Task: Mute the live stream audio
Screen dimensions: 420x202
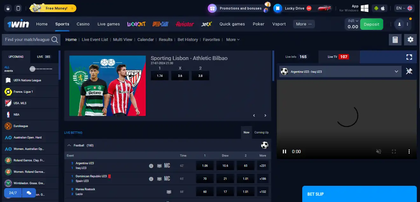Action: point(379,151)
